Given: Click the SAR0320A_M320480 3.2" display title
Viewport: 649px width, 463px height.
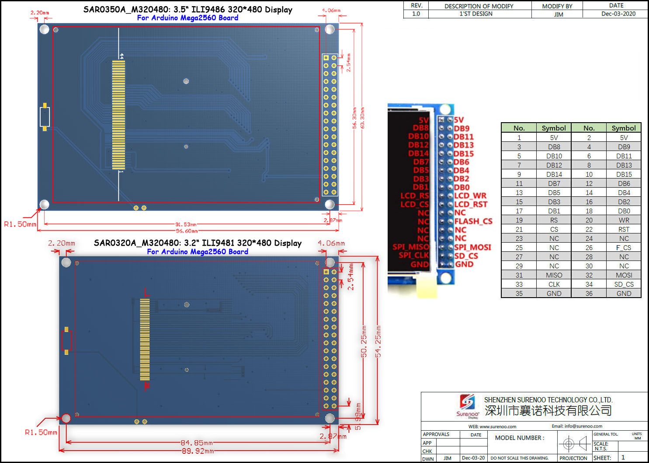Looking at the screenshot, I should tap(198, 243).
